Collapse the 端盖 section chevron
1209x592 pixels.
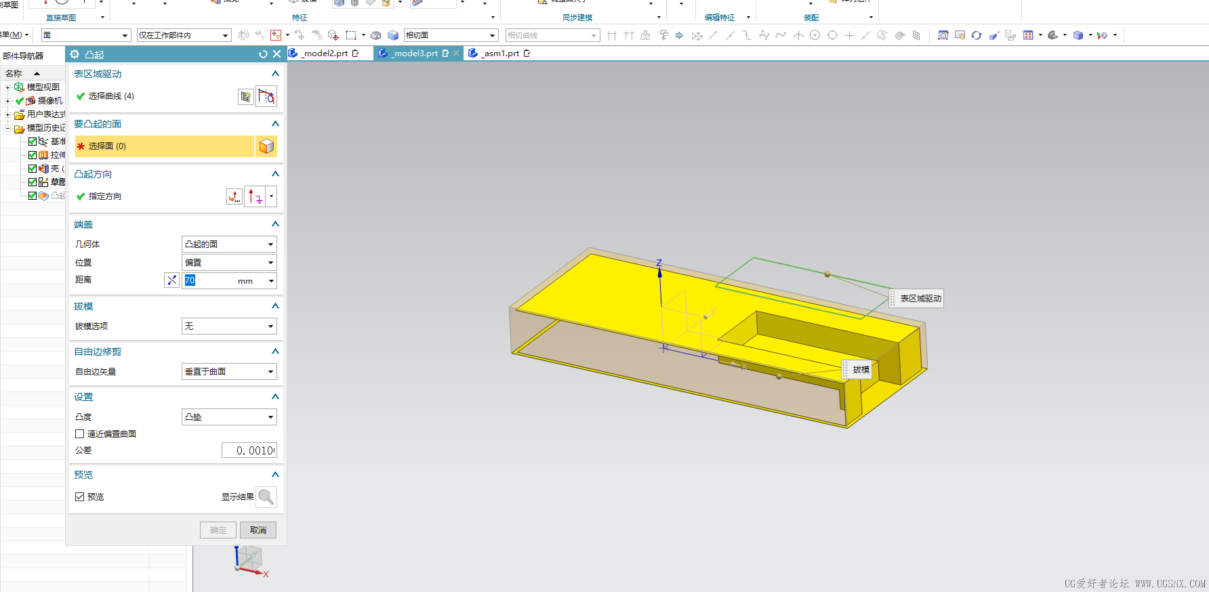(x=275, y=224)
